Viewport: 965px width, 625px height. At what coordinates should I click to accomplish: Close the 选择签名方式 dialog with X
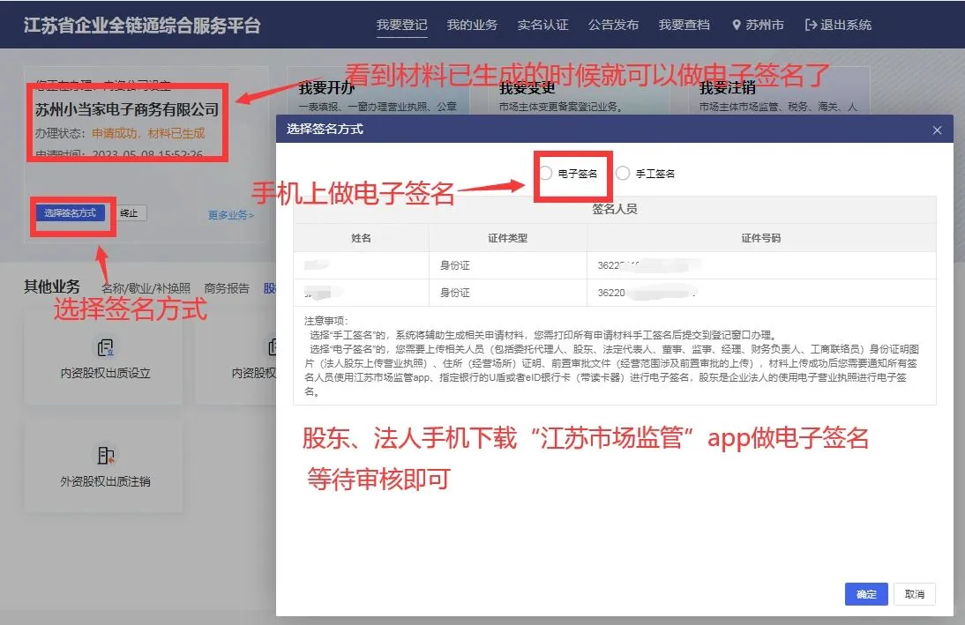tap(937, 130)
